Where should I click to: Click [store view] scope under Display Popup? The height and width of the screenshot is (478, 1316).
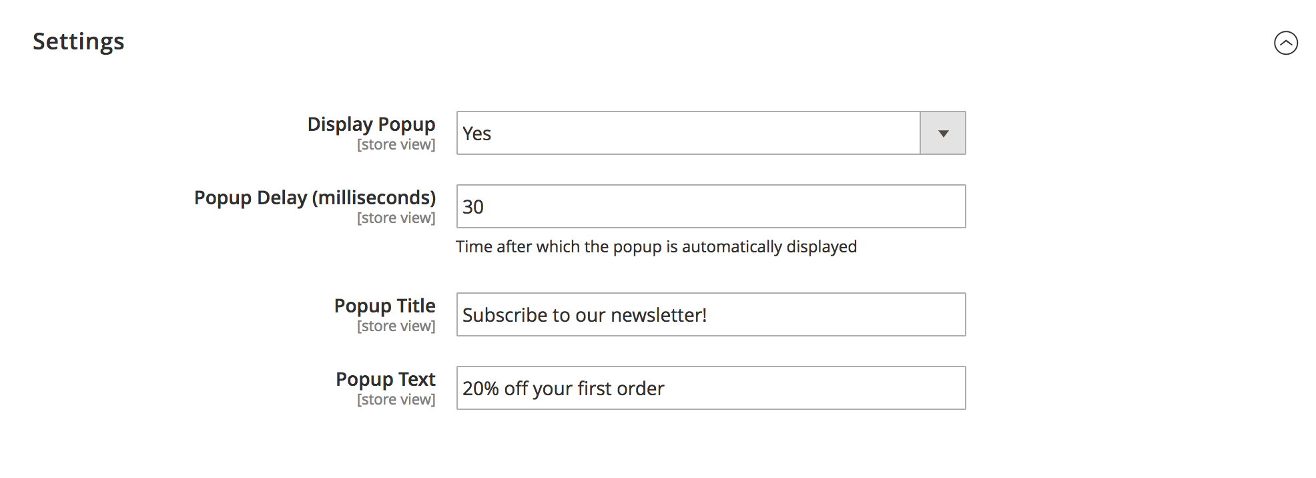[396, 145]
